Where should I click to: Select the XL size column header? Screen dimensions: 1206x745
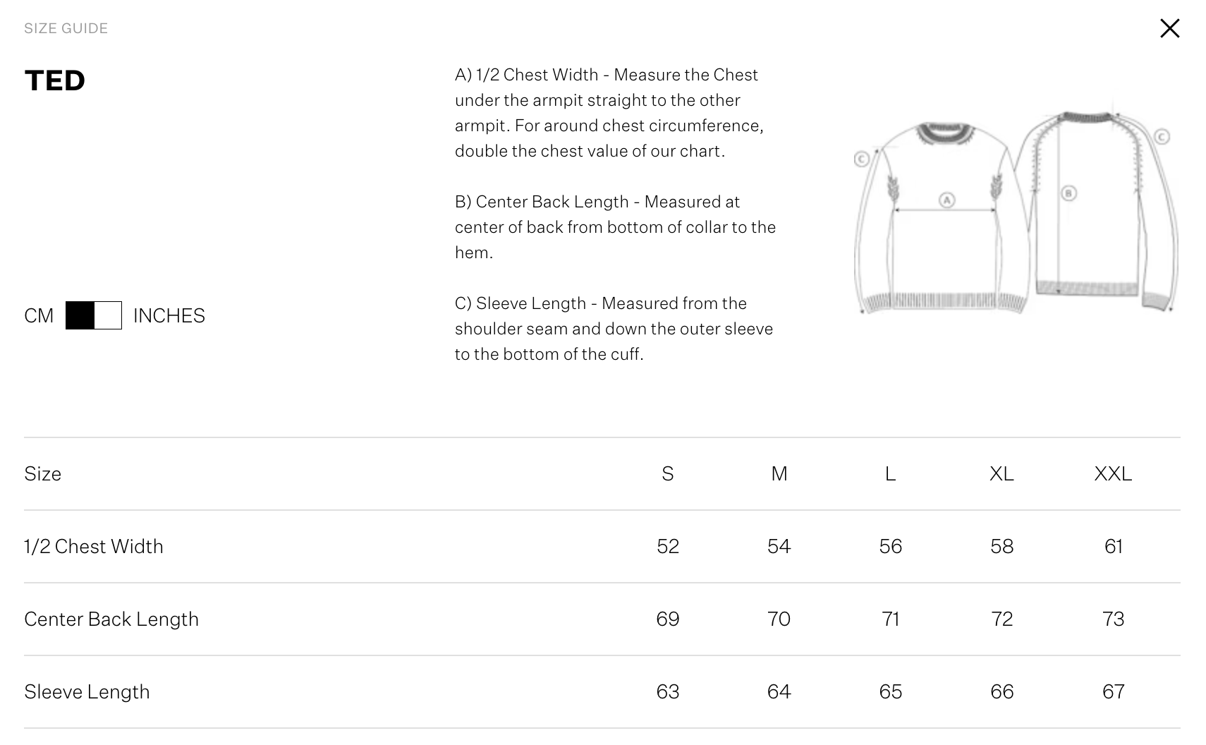[1001, 473]
